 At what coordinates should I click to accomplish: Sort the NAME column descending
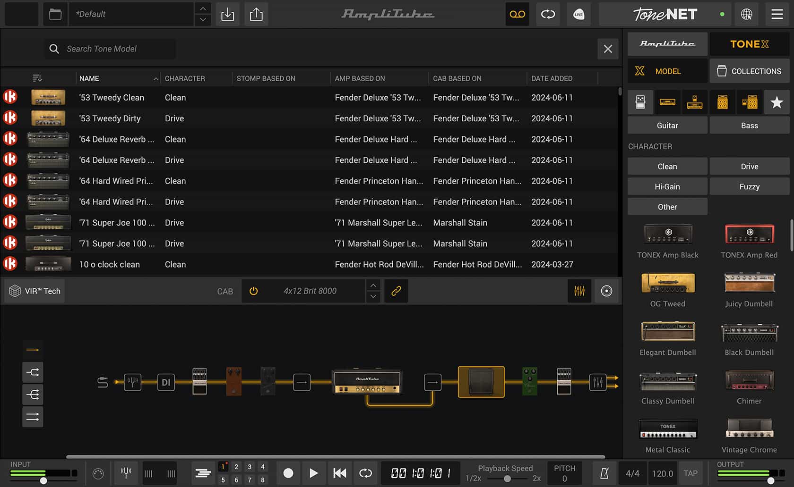(x=156, y=78)
